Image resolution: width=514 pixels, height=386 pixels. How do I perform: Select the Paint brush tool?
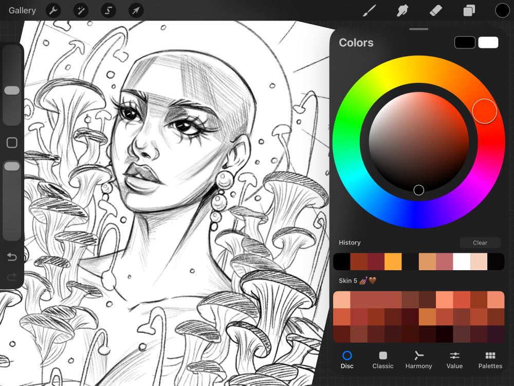369,10
